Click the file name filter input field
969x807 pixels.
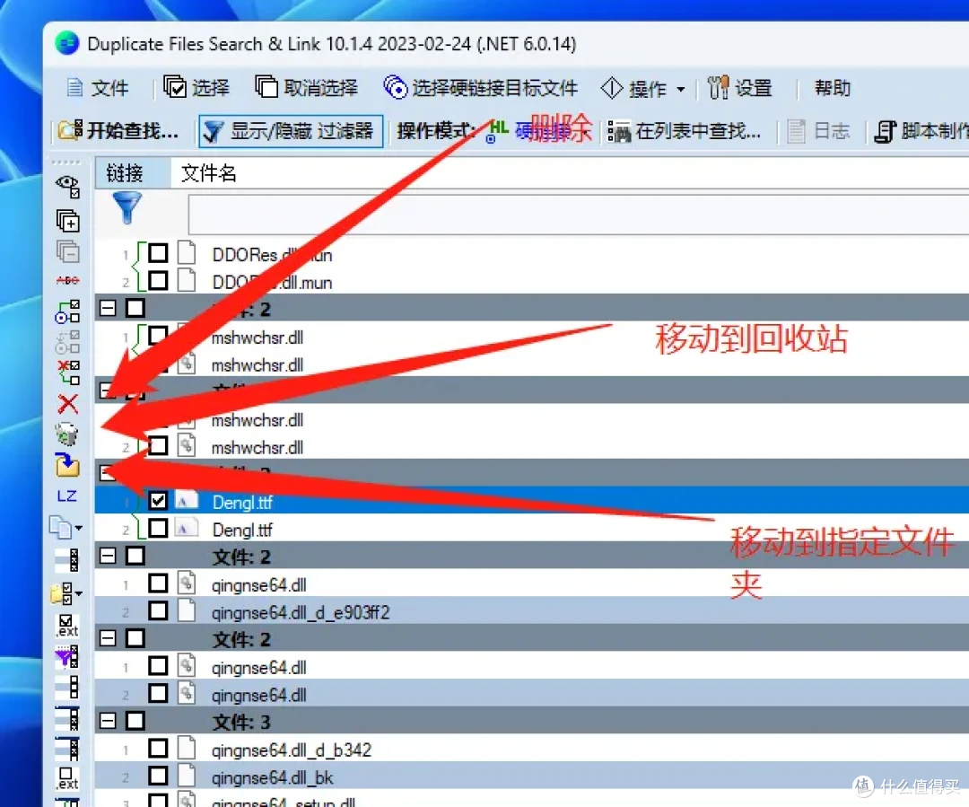[x=578, y=215]
